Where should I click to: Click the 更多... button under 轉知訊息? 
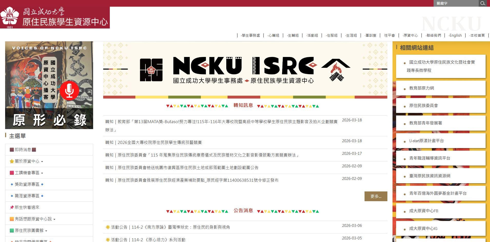point(376,196)
